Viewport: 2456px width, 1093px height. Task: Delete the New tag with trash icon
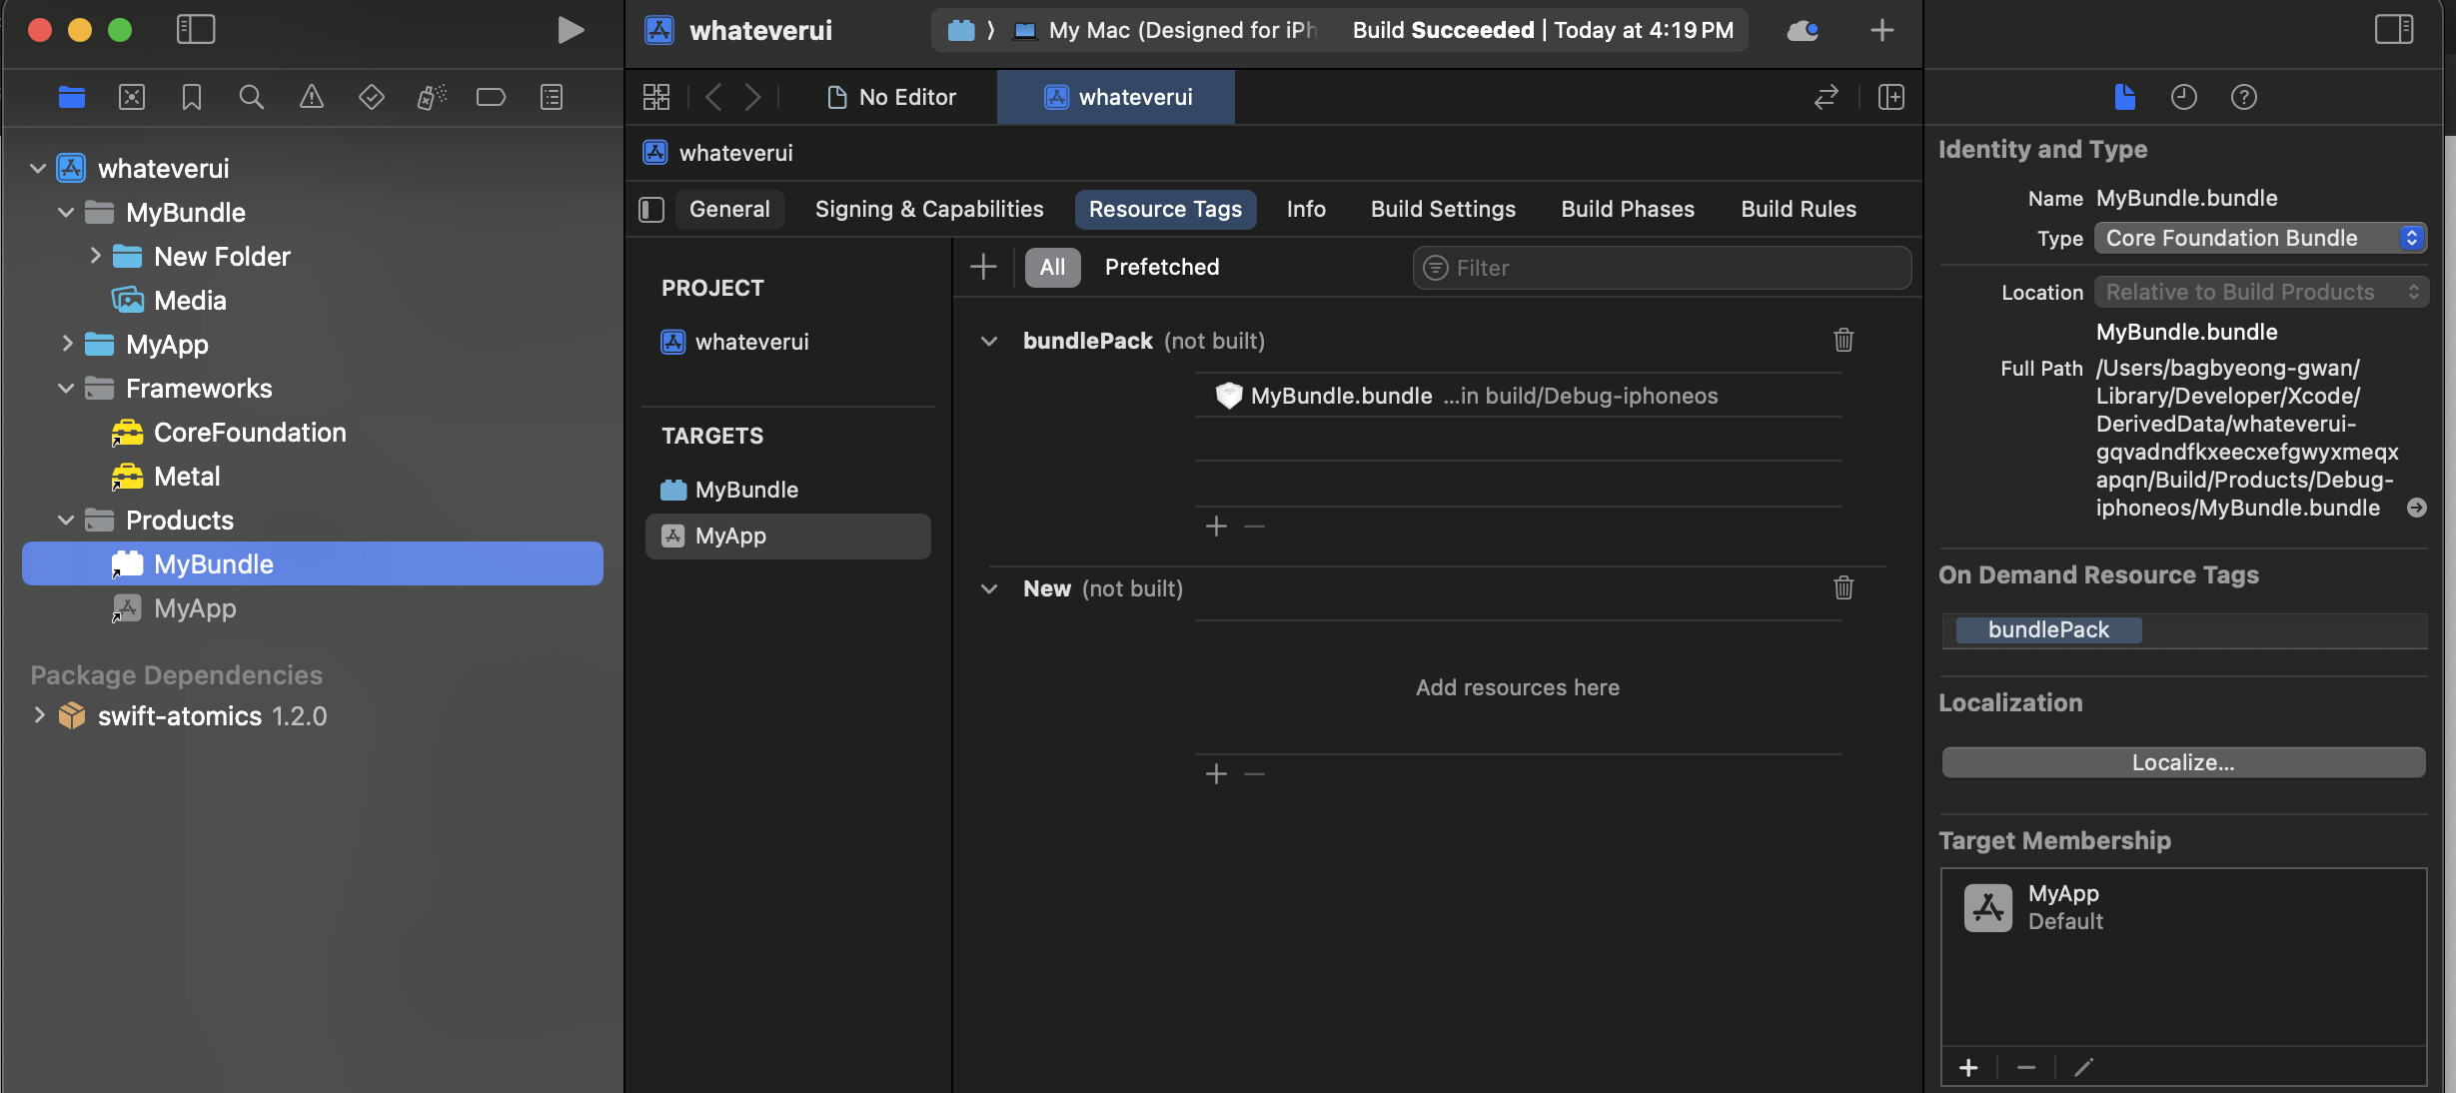click(x=1843, y=587)
